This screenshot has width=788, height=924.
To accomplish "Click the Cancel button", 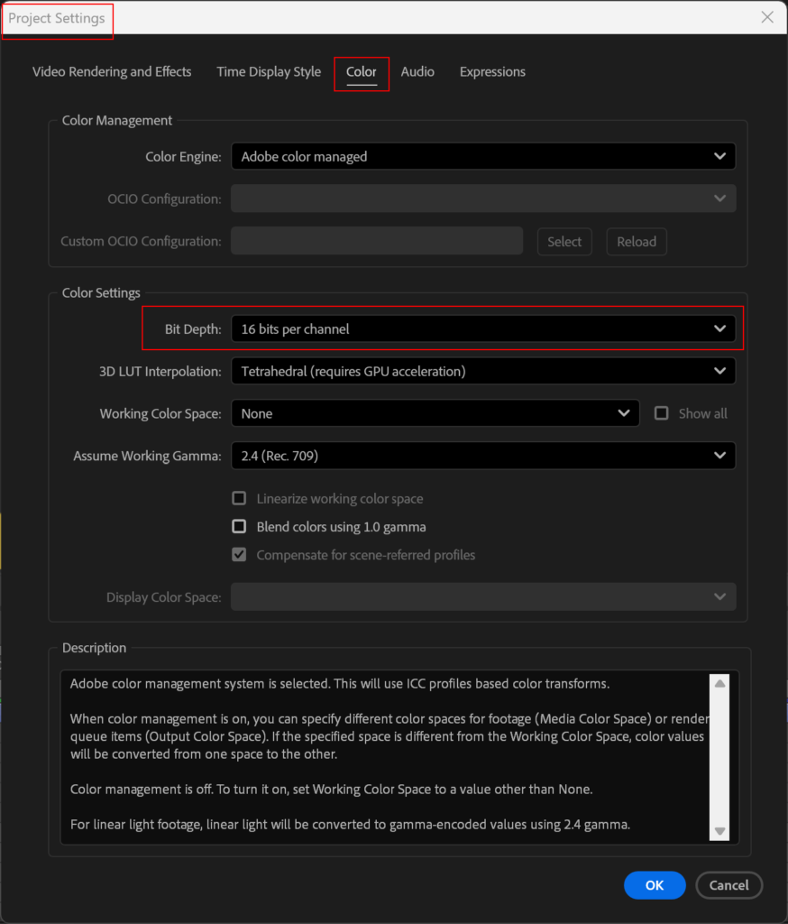I will click(728, 885).
